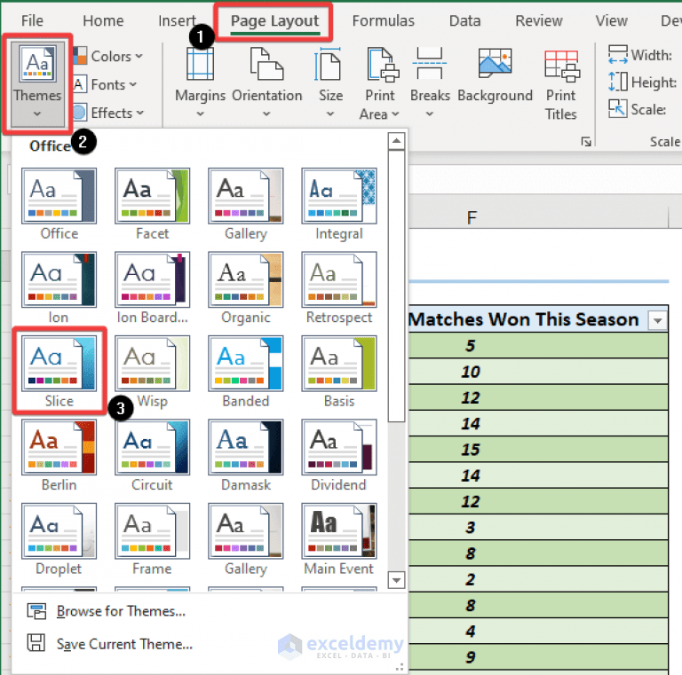Open the Colors theme dropdown
Viewport: 682px width, 675px height.
[107, 56]
